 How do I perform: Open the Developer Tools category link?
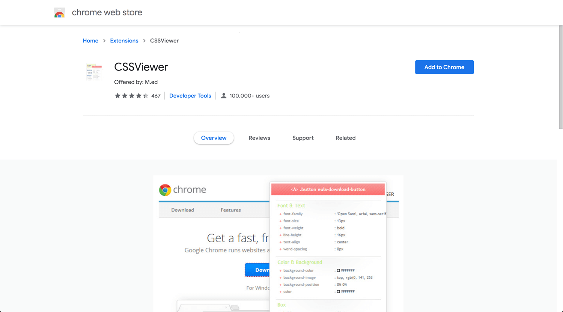pyautogui.click(x=190, y=96)
